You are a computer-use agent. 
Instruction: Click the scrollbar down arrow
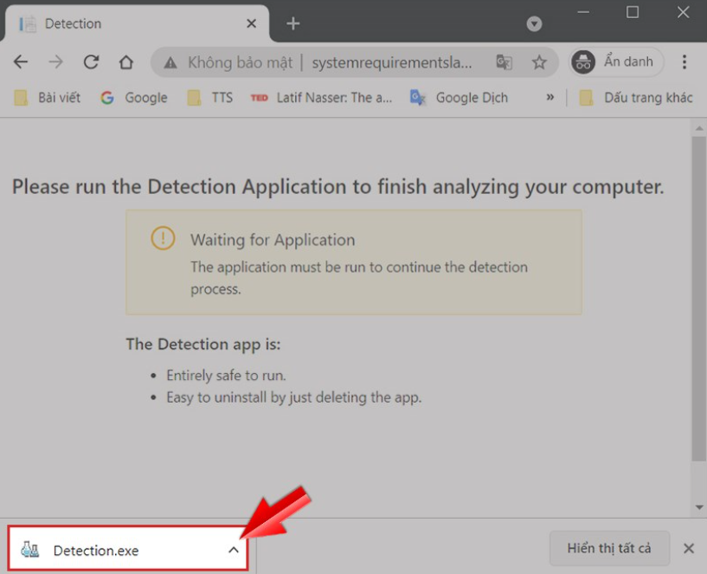(x=699, y=507)
